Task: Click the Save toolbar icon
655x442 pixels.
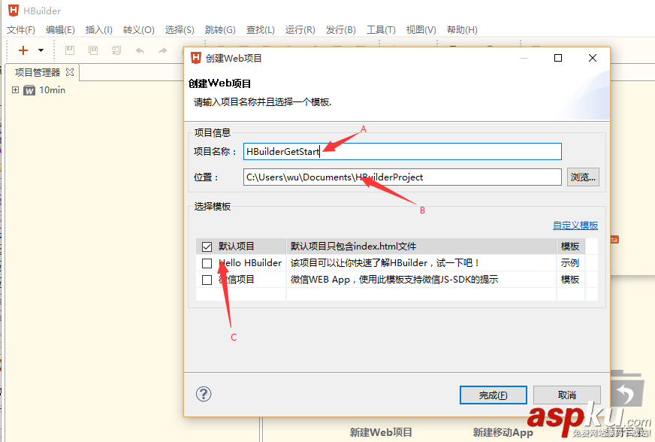Action: coord(70,50)
